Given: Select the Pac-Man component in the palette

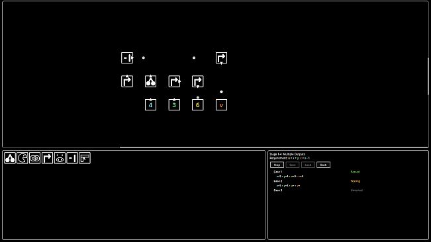Looking at the screenshot, I should [x=23, y=158].
